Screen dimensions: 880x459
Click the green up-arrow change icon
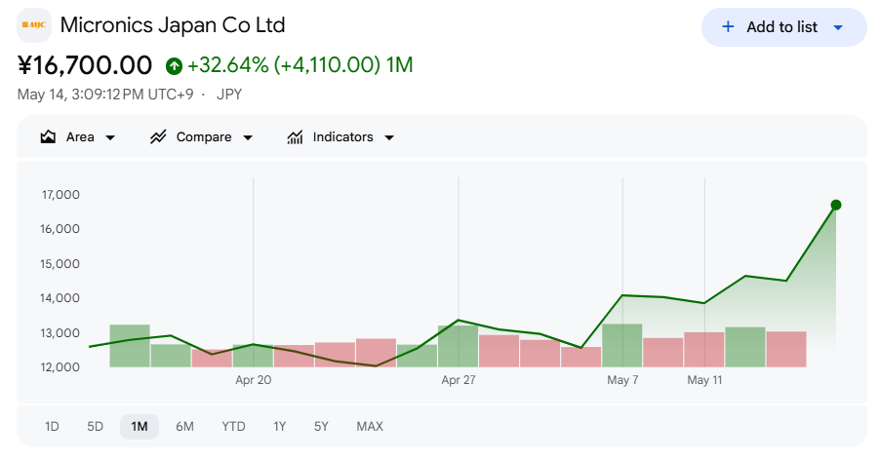[174, 66]
